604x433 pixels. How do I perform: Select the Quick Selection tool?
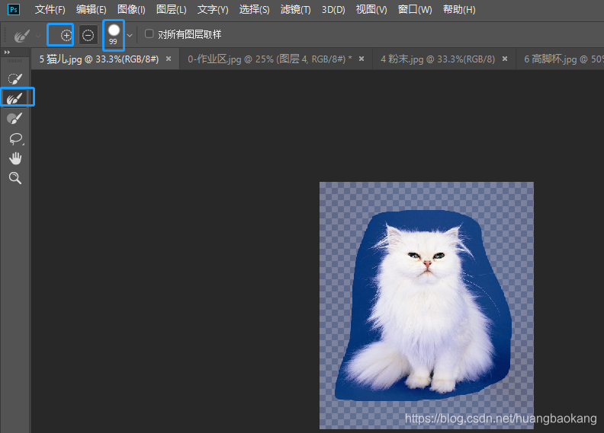pyautogui.click(x=15, y=79)
